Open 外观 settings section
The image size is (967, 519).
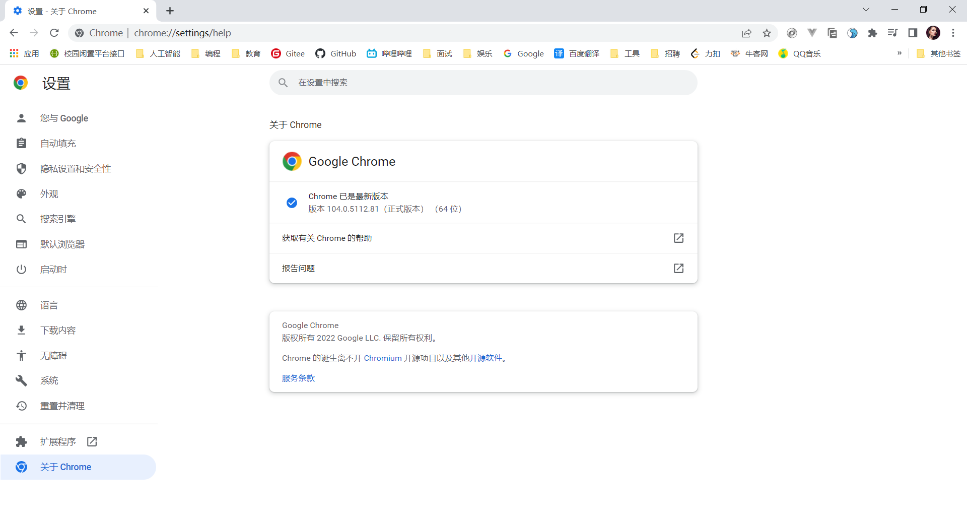click(78, 194)
